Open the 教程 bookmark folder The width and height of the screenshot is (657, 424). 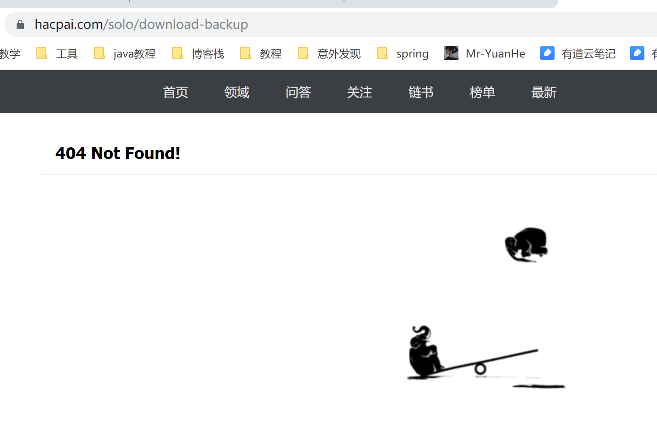[x=261, y=53]
